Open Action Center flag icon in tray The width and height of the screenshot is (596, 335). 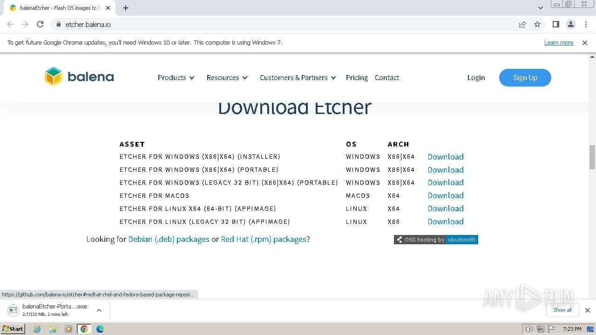(x=551, y=329)
